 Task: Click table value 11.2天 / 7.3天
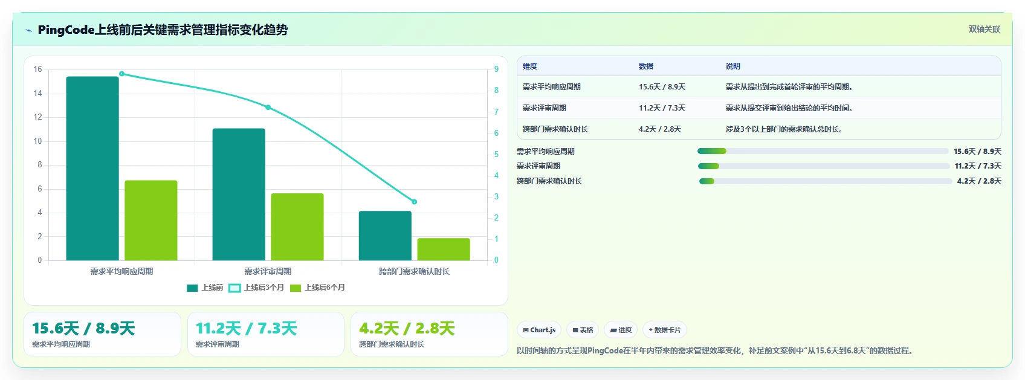(662, 108)
